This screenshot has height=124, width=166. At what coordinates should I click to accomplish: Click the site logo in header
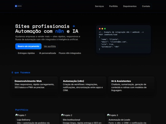pyautogui.click(x=18, y=6)
